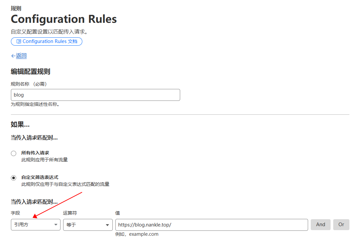
Task: Go back using the 返回 link
Action: (21, 56)
